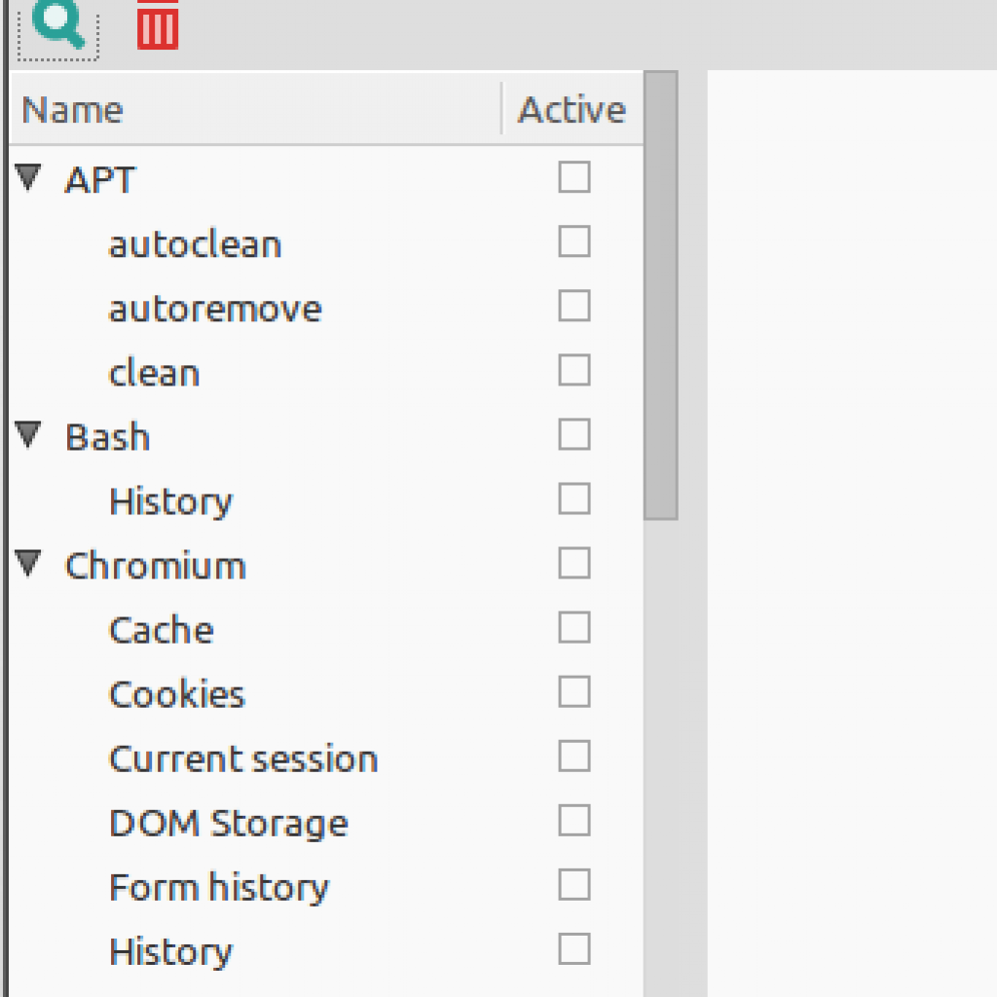Toggle the autoremove checkbox
The image size is (997, 997).
coord(574,306)
